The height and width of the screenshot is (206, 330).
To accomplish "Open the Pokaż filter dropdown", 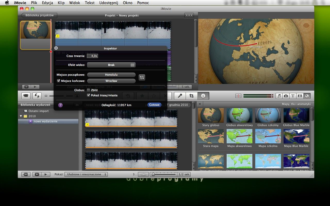I will pos(86,174).
